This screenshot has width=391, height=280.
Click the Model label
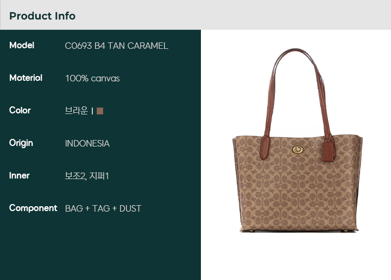tap(22, 46)
